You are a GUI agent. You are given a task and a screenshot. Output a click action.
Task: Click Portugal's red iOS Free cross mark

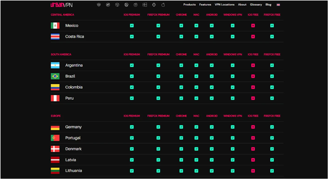pos(253,138)
